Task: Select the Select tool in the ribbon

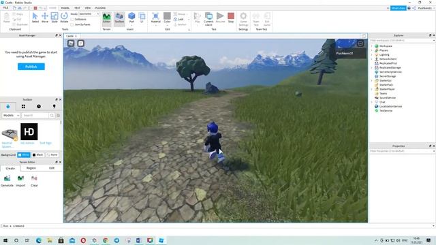Action: pos(35,18)
